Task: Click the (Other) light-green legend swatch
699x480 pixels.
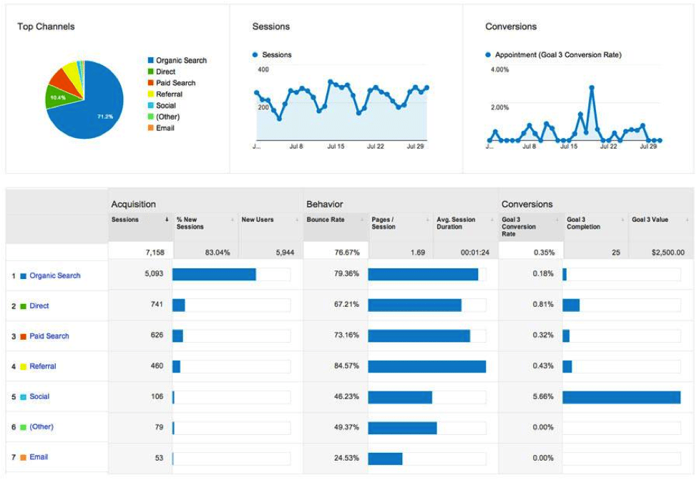Action: point(151,117)
